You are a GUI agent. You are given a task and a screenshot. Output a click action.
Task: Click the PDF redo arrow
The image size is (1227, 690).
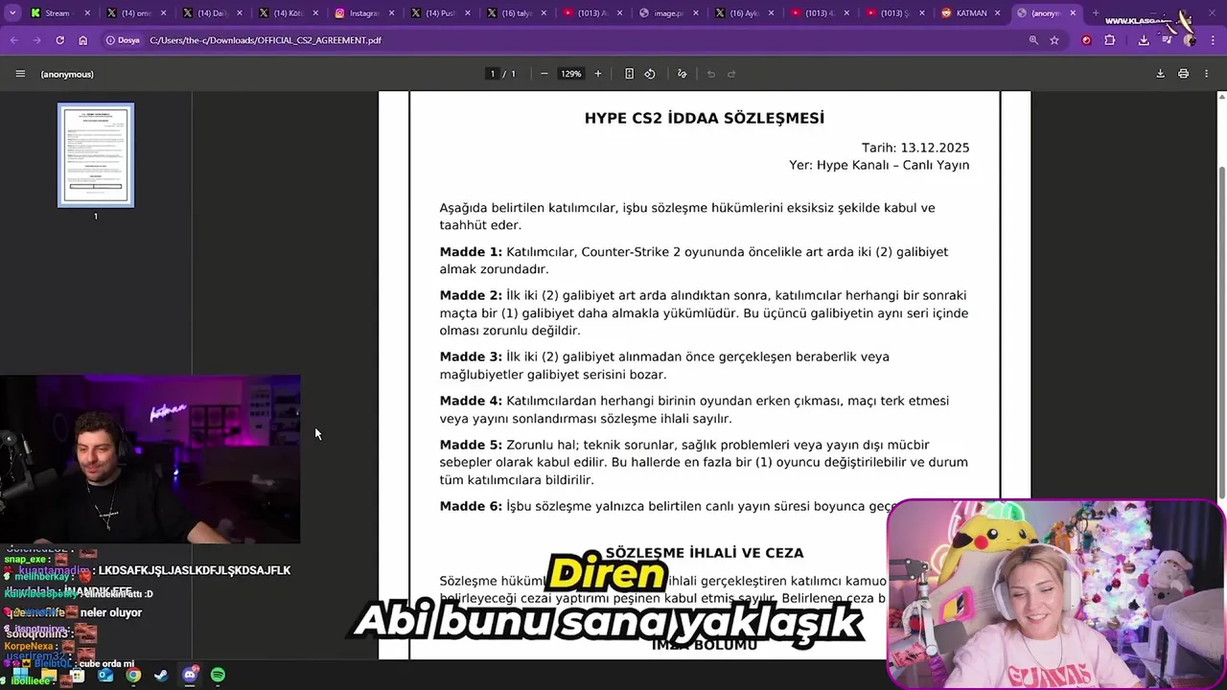(x=731, y=74)
